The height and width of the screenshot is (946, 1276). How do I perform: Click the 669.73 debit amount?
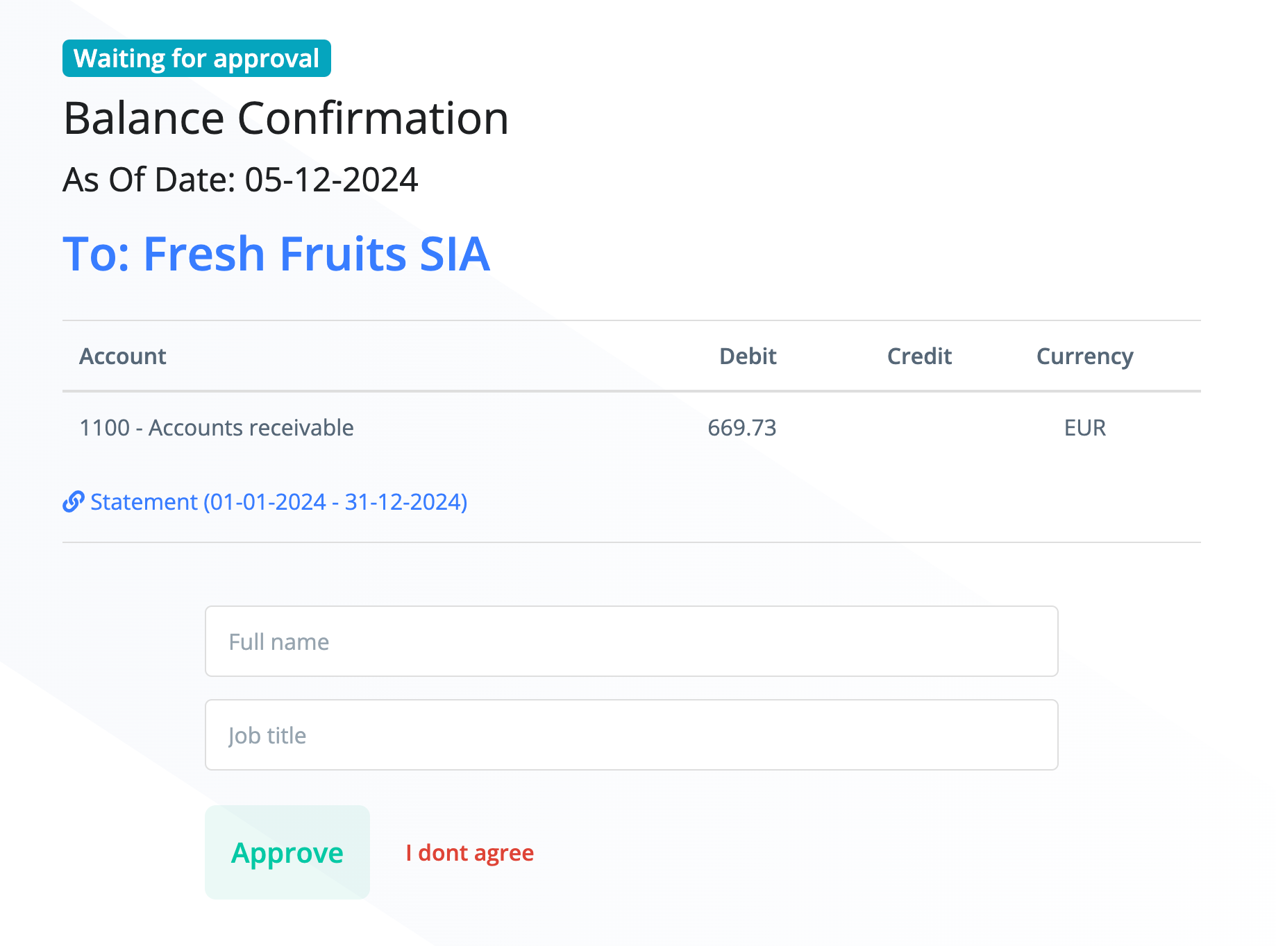point(741,428)
